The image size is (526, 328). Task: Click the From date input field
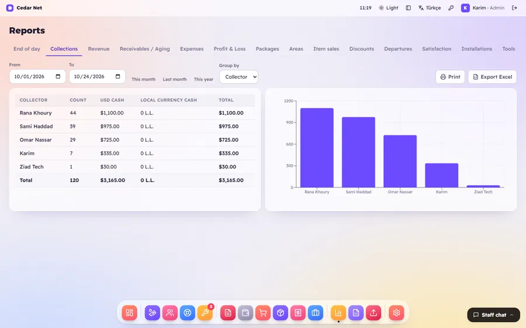pyautogui.click(x=37, y=76)
